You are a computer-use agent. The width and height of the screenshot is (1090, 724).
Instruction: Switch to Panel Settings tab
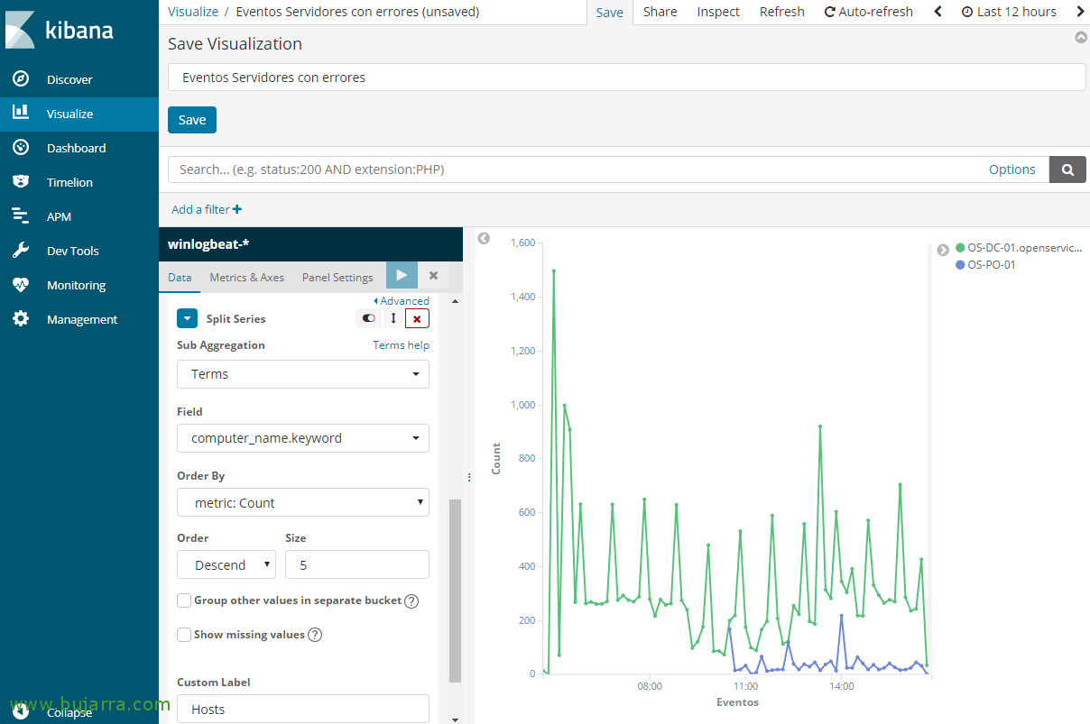click(x=337, y=278)
